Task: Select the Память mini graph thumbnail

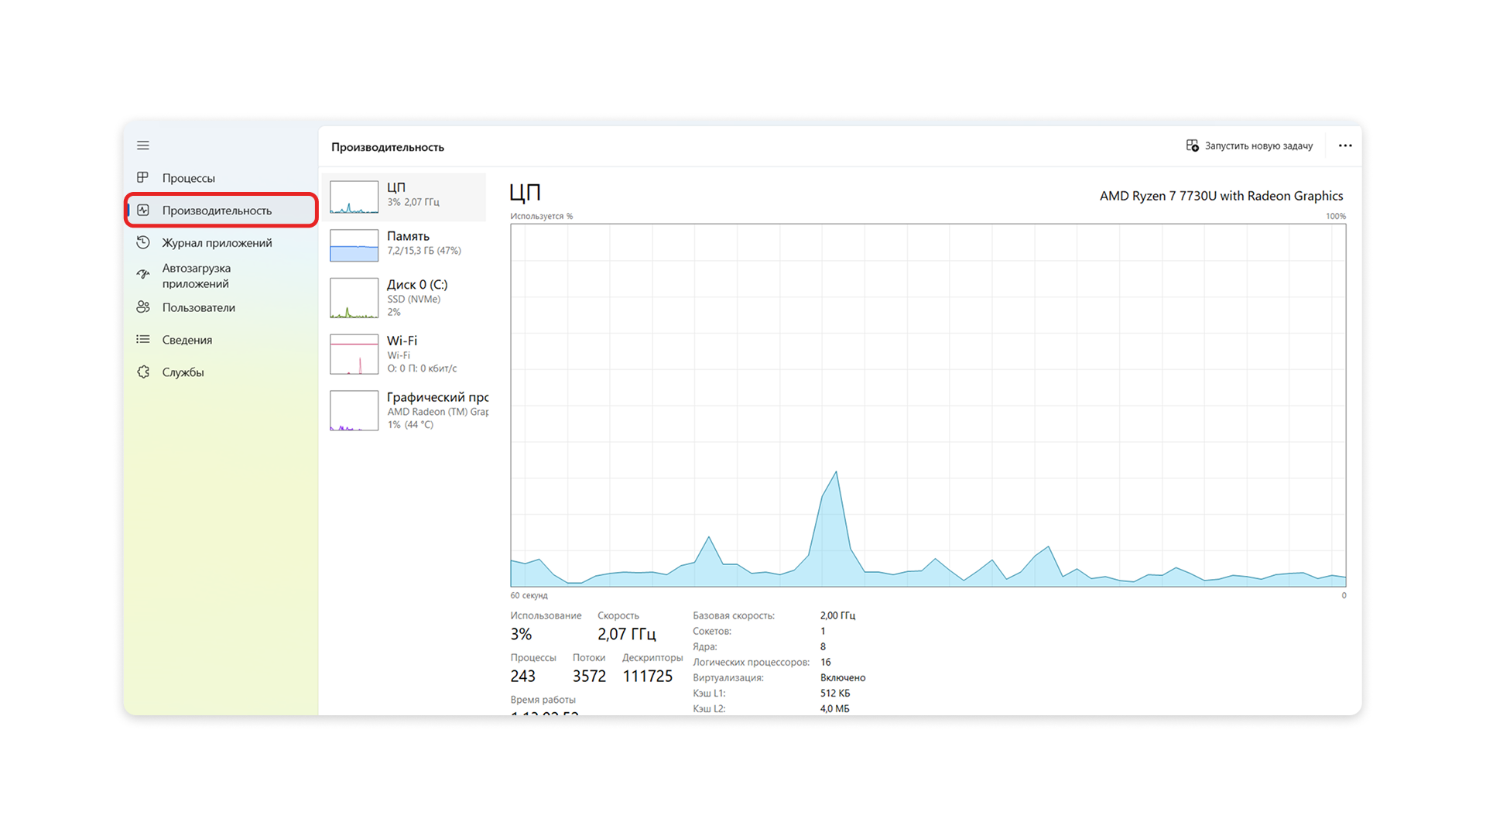Action: tap(354, 245)
